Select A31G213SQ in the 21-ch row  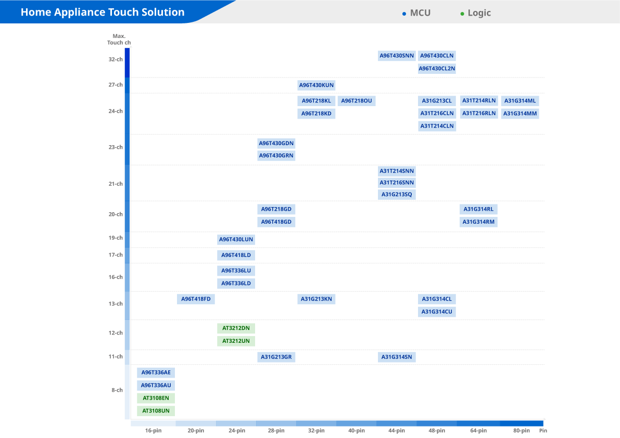pos(397,195)
